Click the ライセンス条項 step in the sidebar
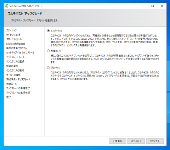Screen dimensions: 170x150 (13, 35)
